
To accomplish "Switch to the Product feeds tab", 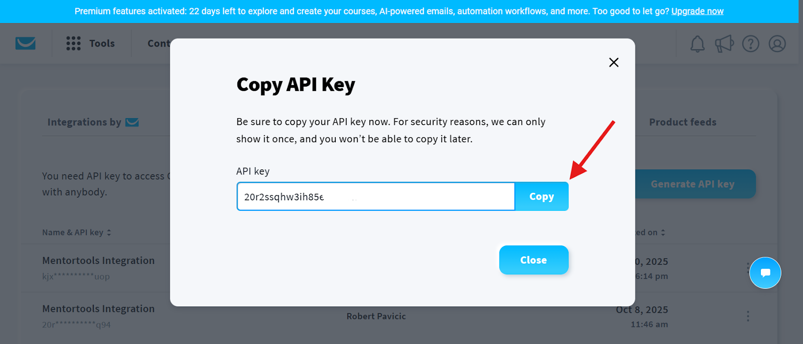I will point(683,122).
